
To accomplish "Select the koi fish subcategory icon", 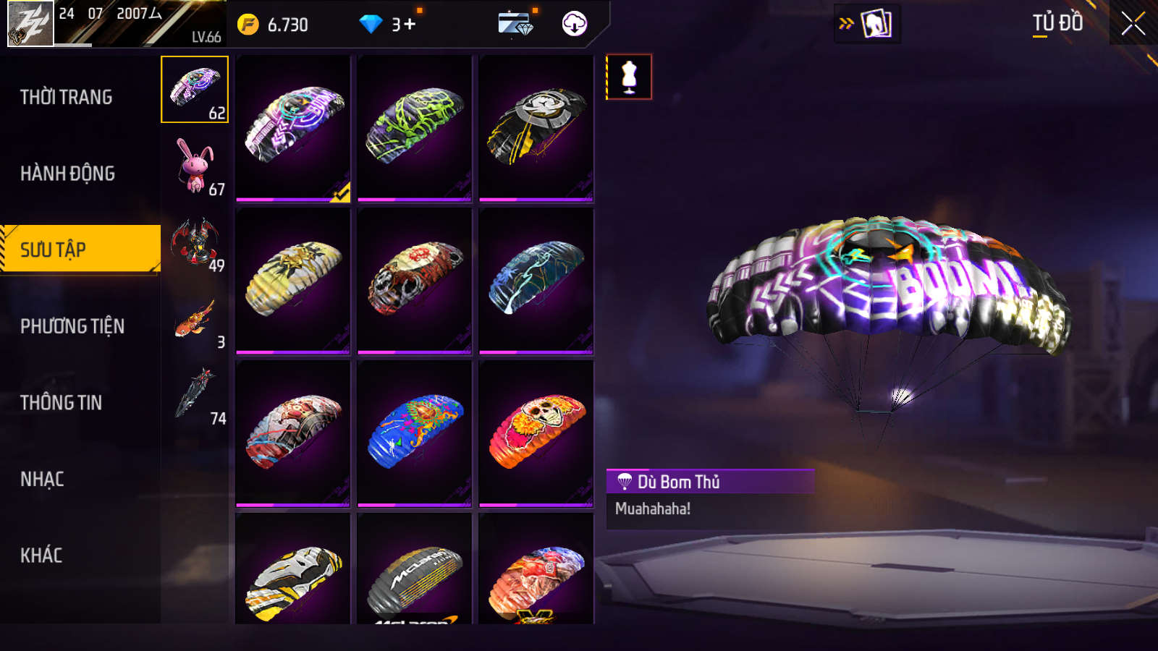I will 195,320.
